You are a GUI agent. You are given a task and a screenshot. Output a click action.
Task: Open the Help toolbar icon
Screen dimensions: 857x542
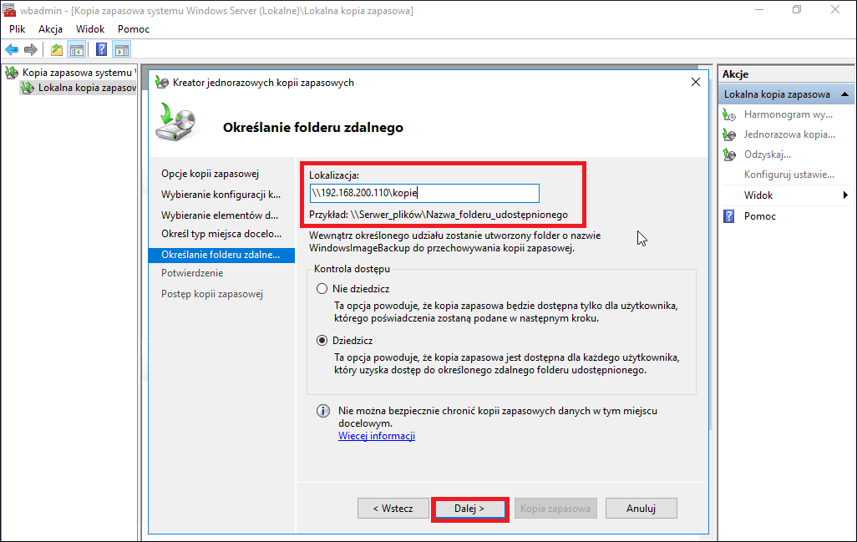point(101,50)
